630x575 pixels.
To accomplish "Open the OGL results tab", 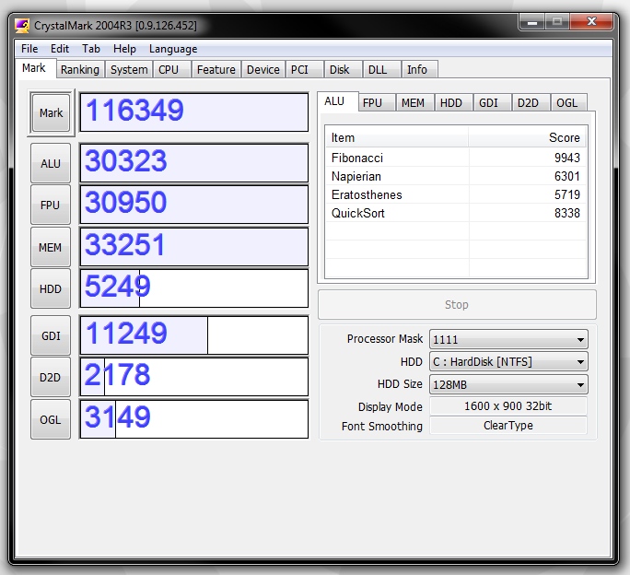I will coord(567,103).
